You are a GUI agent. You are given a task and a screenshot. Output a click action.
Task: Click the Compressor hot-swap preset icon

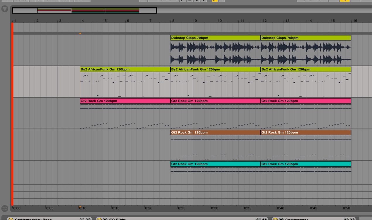tap(347, 219)
